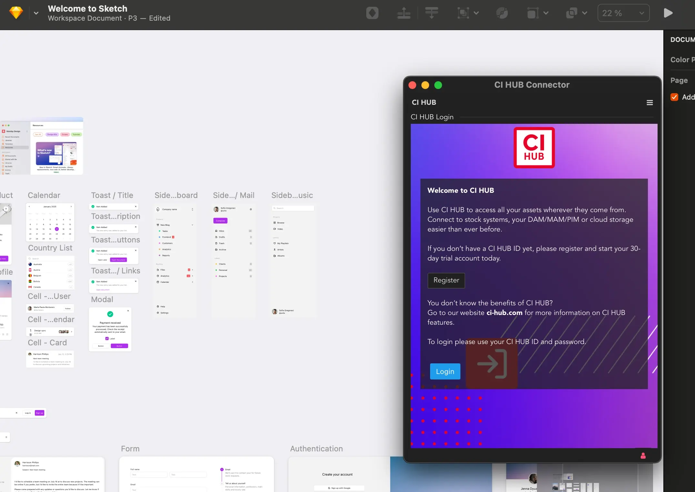Click the Backward arrange icon with the down arrow

431,13
